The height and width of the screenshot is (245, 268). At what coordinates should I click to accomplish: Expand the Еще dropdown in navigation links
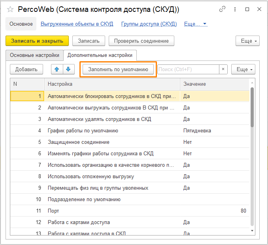196,24
